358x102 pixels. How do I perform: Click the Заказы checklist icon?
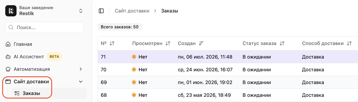(17, 93)
